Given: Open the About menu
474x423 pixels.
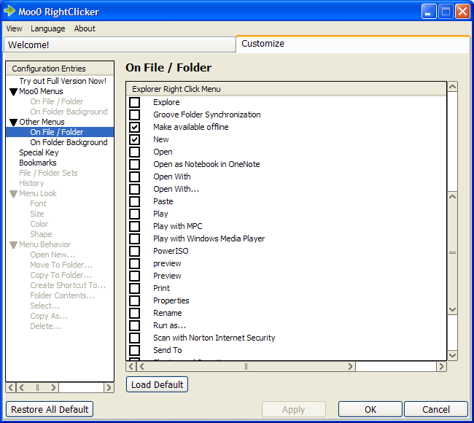Looking at the screenshot, I should pos(85,28).
